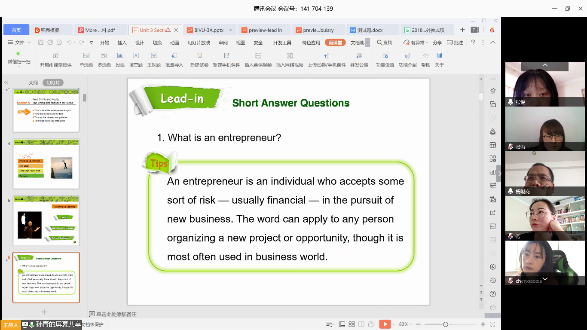Screen dimensions: 587x330
Task: Open the 文件 menu dropdown
Action: (x=20, y=43)
